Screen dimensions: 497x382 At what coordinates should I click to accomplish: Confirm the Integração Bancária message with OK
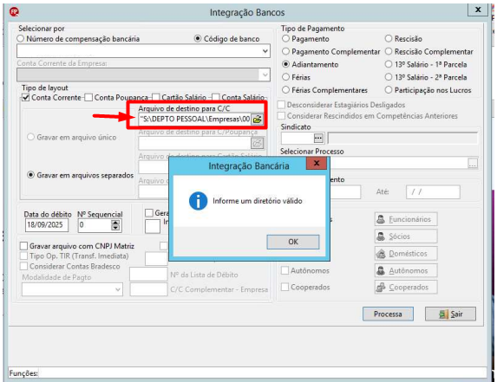293,242
